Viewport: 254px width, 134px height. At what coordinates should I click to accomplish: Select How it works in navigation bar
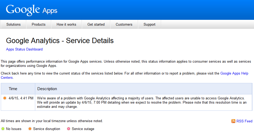point(66,24)
